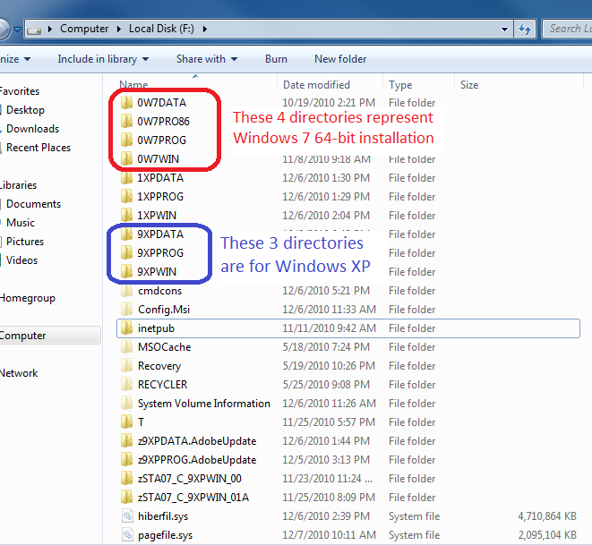The image size is (592, 545).
Task: Select the Libraries heading in navigation pane
Action: click(x=18, y=185)
